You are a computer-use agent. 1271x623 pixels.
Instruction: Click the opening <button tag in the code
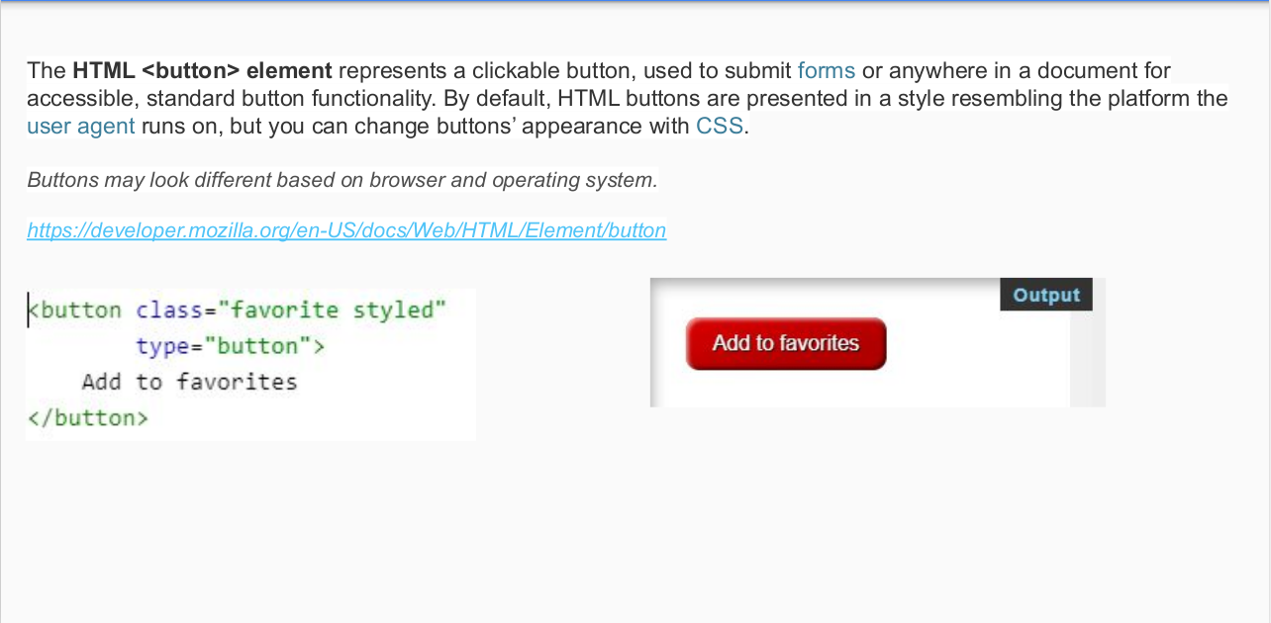coord(72,310)
